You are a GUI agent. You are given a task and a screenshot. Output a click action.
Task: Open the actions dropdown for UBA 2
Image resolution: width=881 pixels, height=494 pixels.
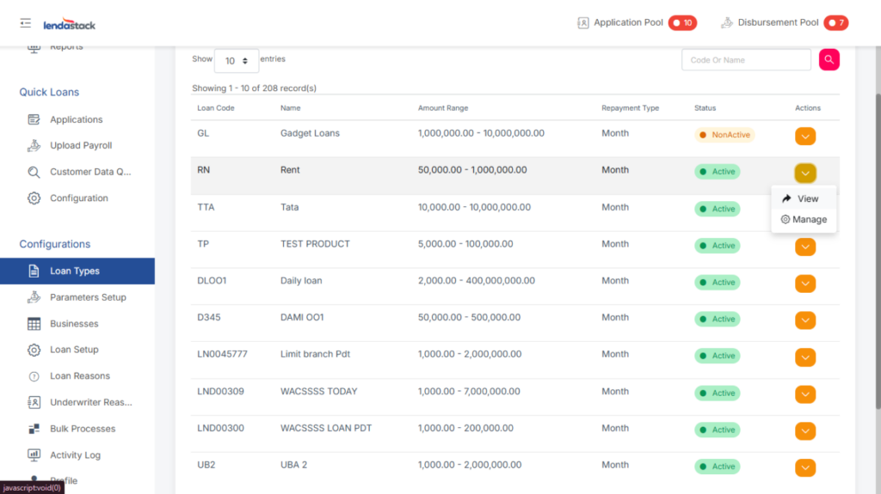(x=804, y=467)
